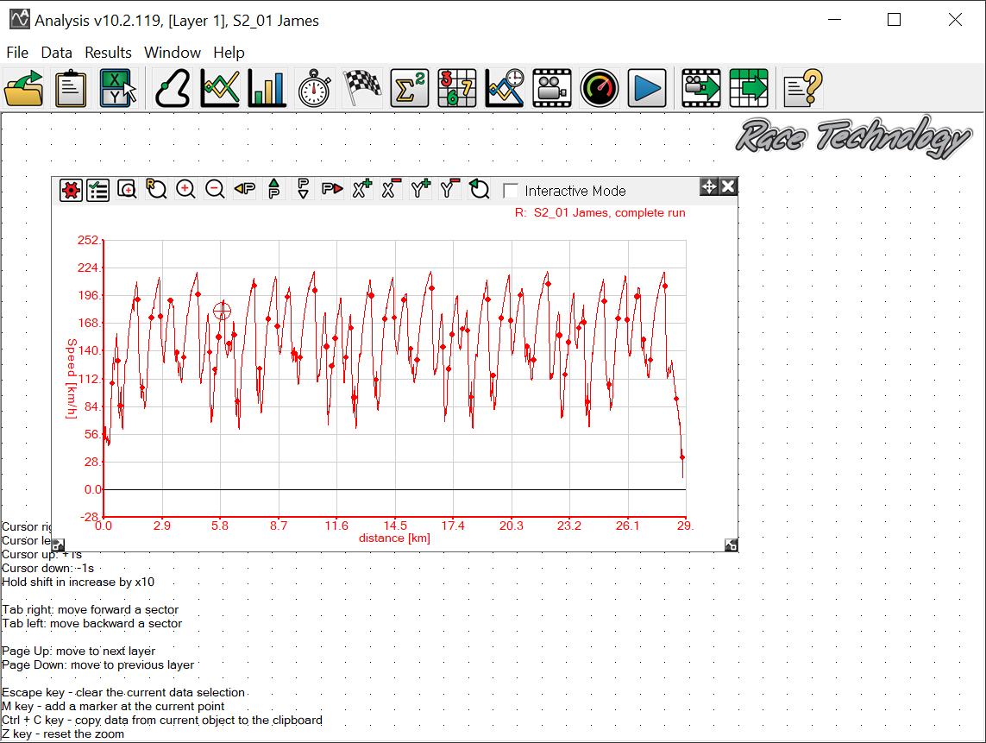Open the sigma statistics tool
This screenshot has width=986, height=743.
(x=410, y=88)
